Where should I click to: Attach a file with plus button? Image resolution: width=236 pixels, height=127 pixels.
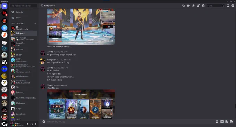pos(44,121)
